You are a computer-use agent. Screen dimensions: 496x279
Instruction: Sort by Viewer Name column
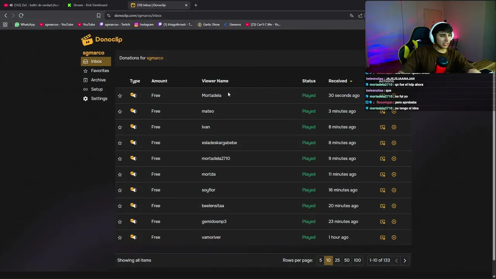215,81
